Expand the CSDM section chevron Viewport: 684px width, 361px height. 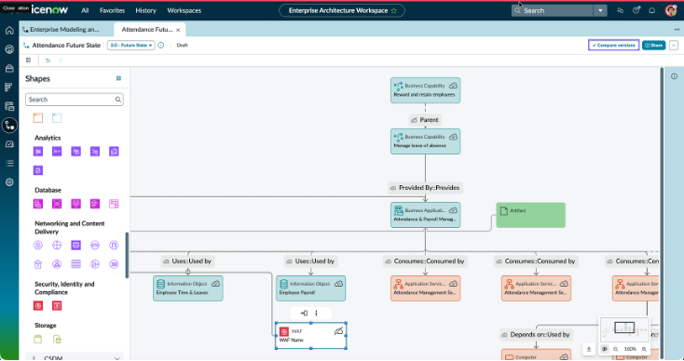point(116,358)
